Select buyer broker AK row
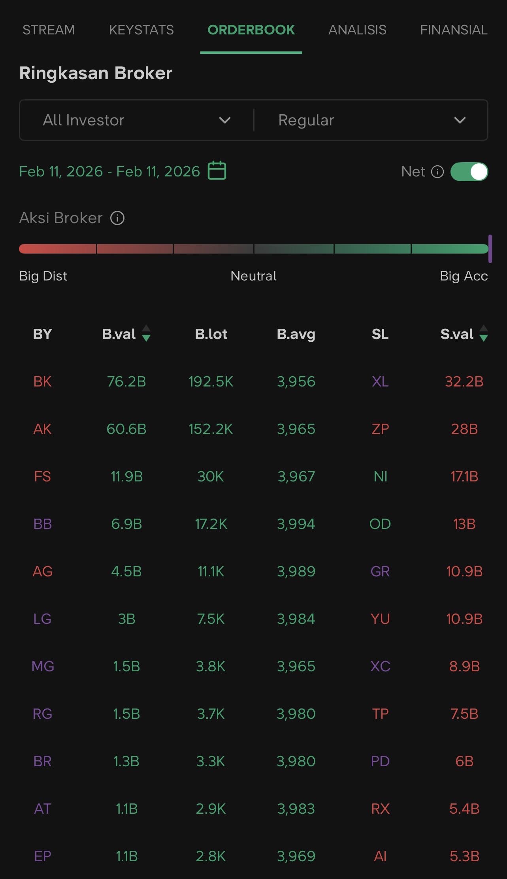507x879 pixels. coord(42,429)
